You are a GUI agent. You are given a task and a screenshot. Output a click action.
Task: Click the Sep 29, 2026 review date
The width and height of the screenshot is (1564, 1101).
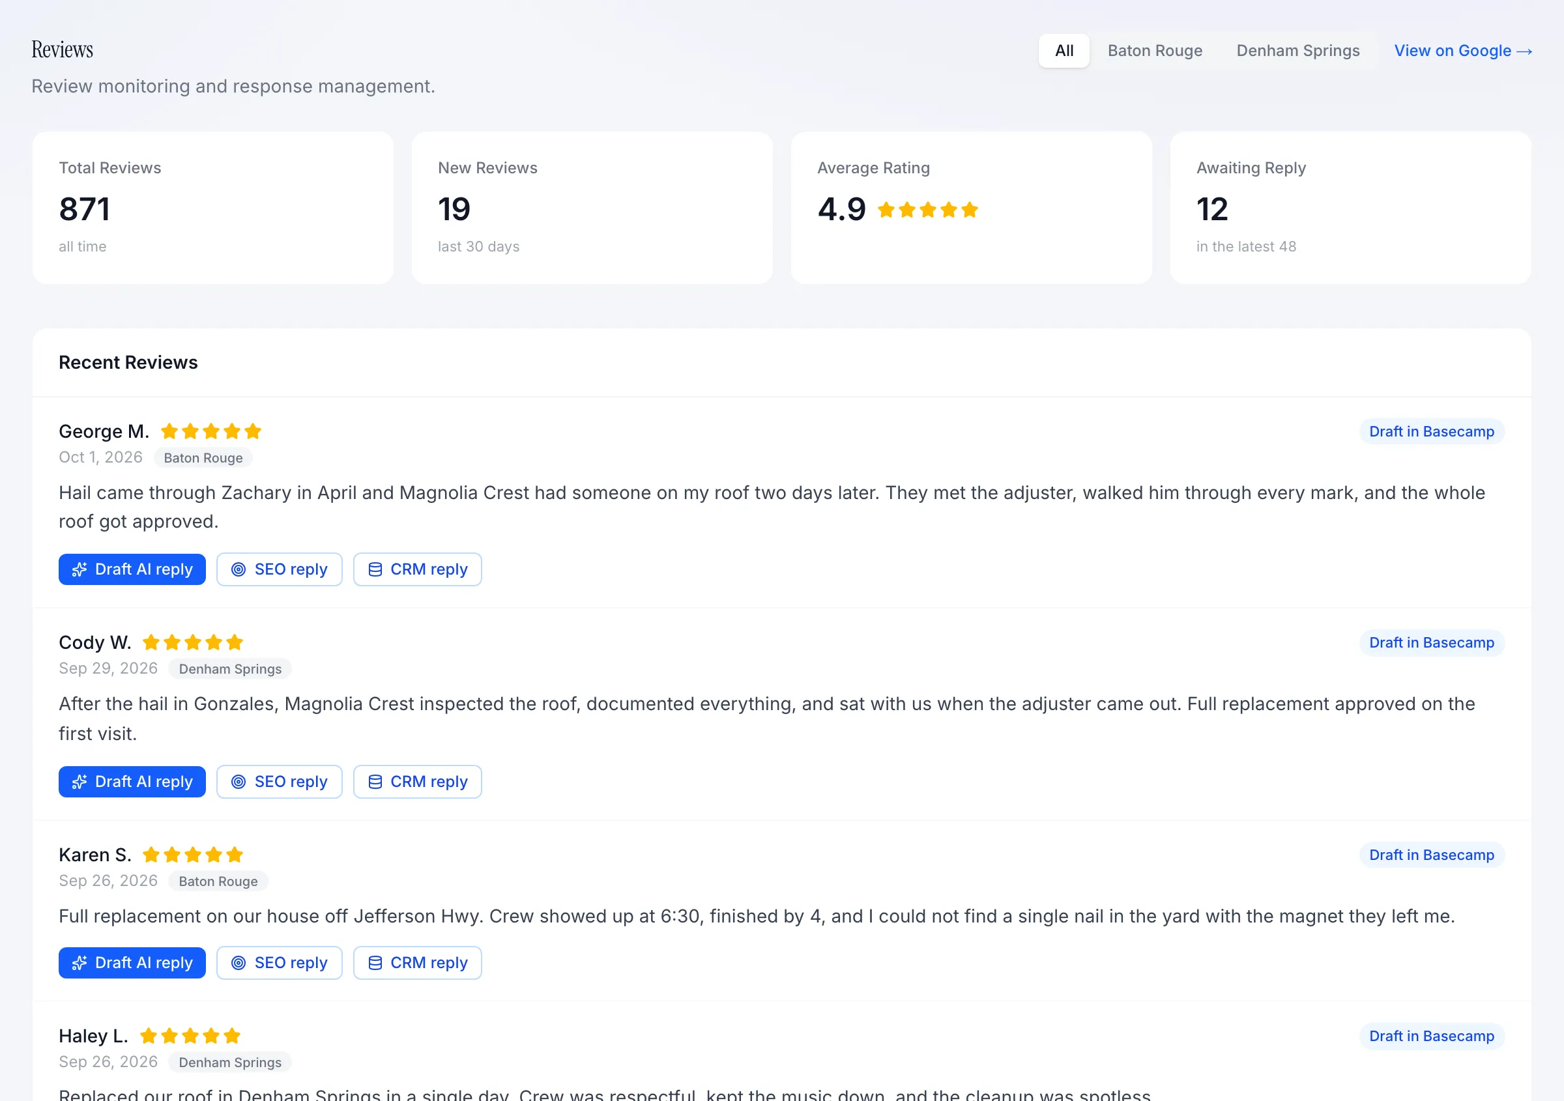click(108, 668)
